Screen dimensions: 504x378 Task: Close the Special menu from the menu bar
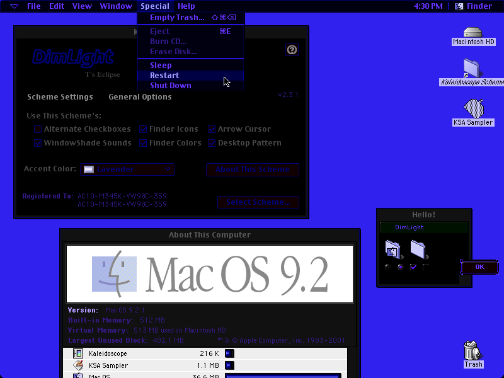155,6
